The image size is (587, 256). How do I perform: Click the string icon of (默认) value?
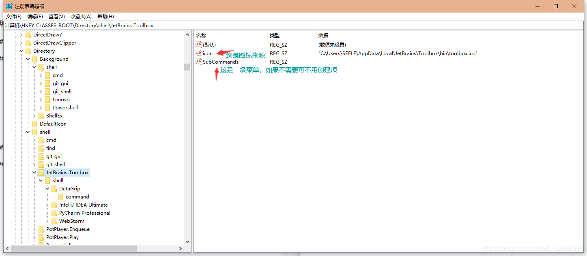coord(199,45)
